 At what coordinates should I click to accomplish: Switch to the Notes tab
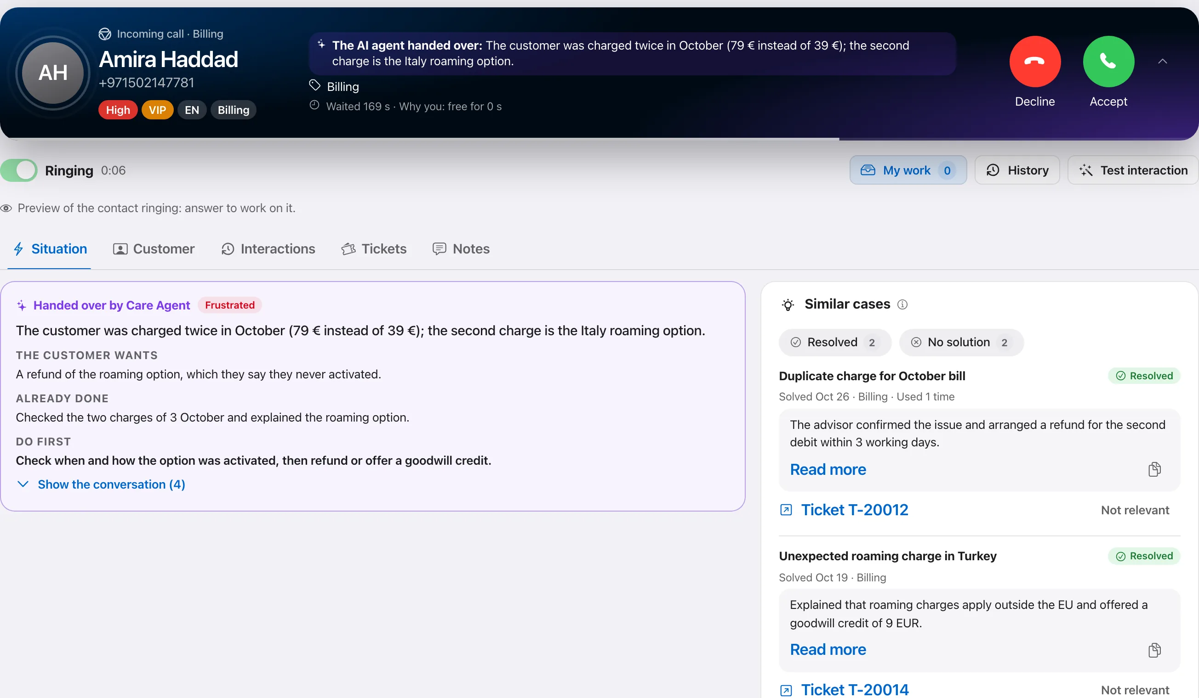(x=461, y=248)
